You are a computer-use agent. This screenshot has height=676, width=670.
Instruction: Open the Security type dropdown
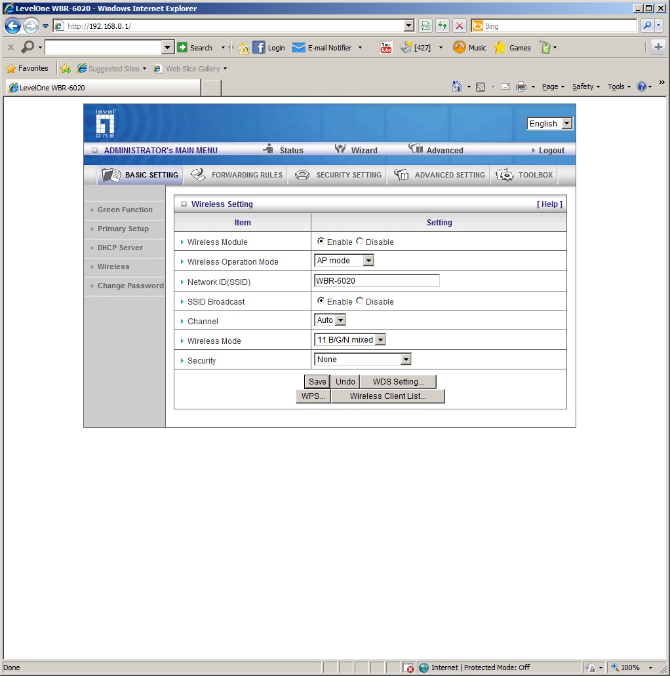(x=363, y=359)
